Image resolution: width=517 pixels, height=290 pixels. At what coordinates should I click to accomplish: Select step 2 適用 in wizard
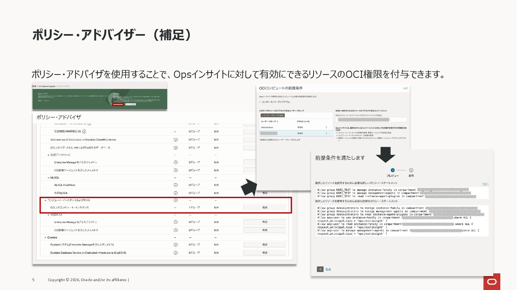click(x=411, y=170)
